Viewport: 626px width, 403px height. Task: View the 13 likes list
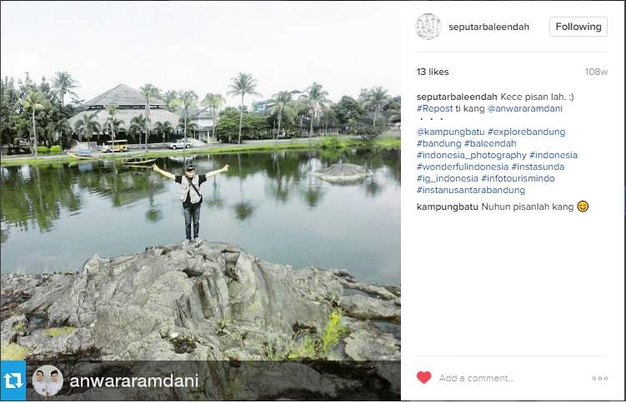[433, 72]
